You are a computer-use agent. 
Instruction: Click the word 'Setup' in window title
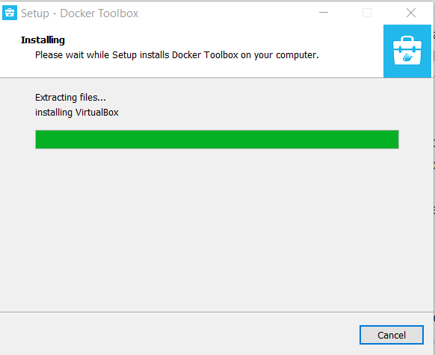(35, 13)
